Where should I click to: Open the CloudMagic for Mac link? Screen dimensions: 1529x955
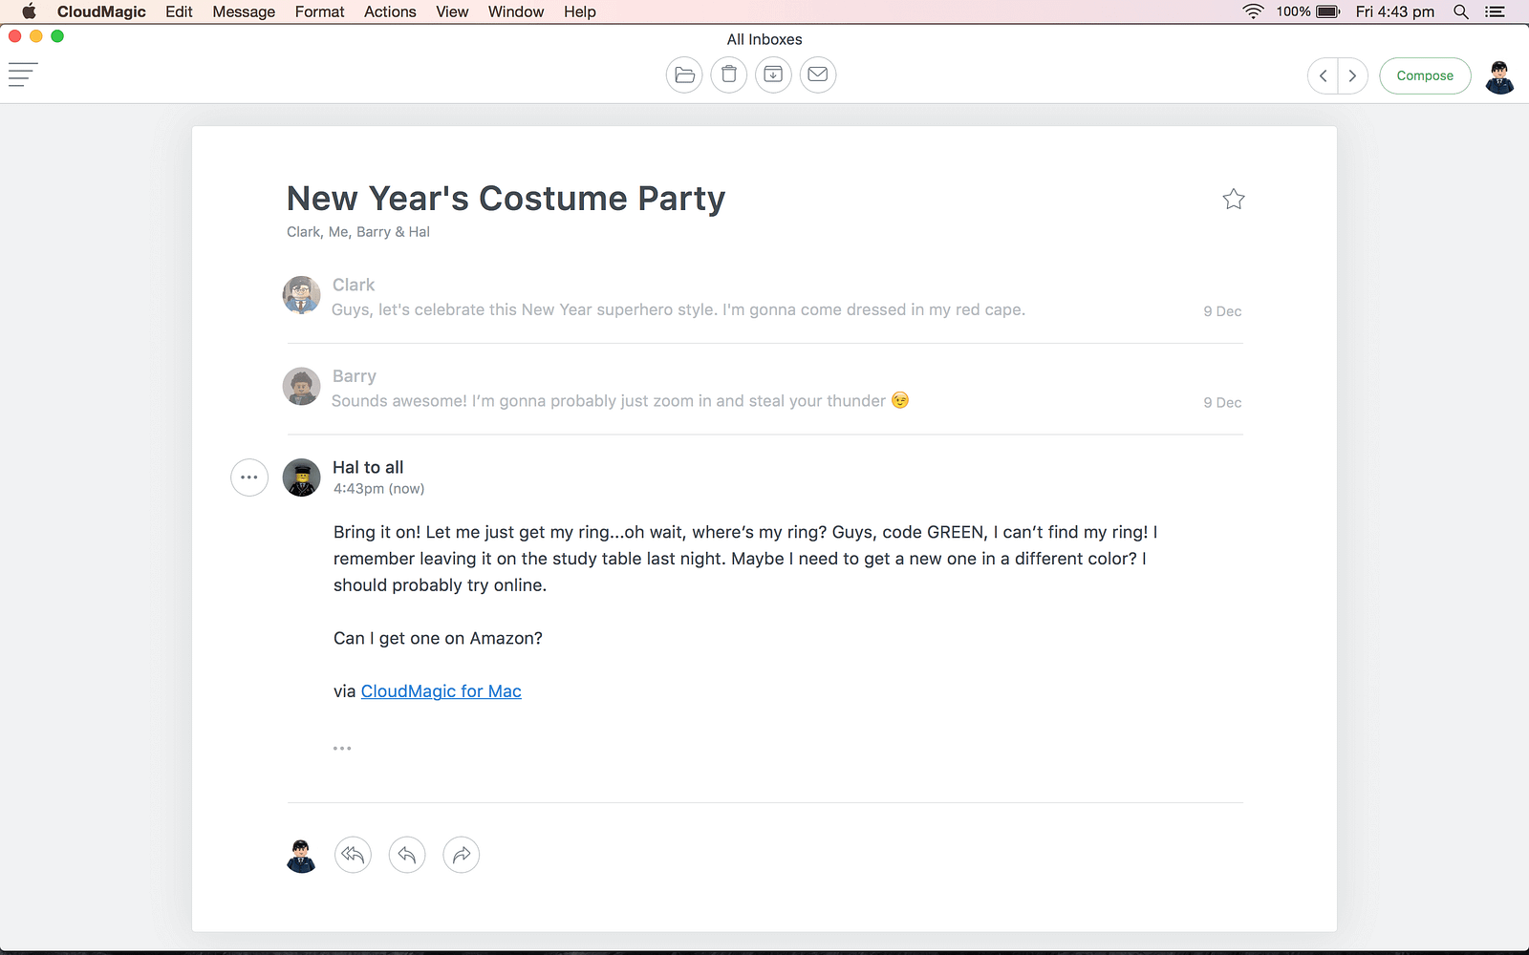point(441,691)
